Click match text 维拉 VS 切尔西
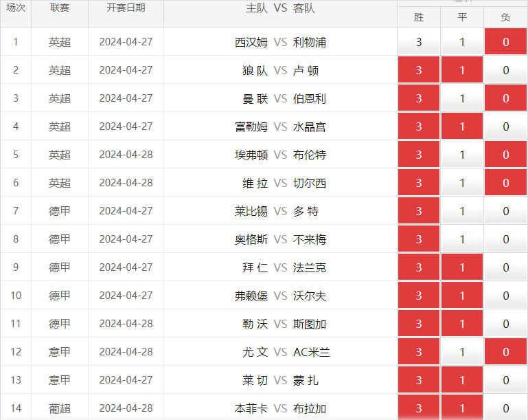The image size is (528, 420). tap(284, 183)
